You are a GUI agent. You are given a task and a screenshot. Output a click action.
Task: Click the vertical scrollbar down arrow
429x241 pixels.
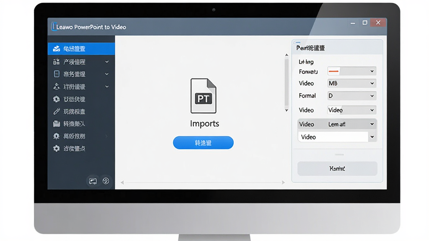[x=287, y=110]
